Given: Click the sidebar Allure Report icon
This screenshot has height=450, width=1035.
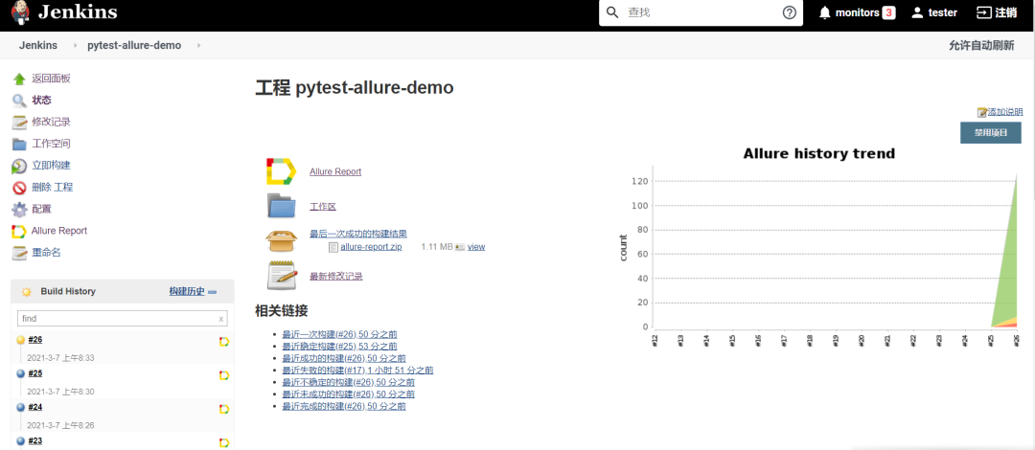Looking at the screenshot, I should coord(19,232).
